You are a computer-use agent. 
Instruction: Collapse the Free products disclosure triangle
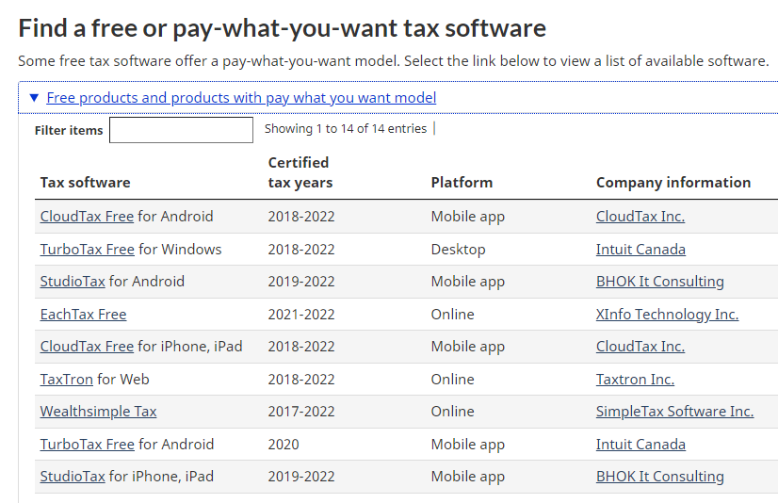pos(34,98)
